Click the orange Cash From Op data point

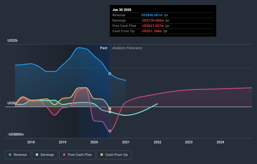click(x=110, y=109)
